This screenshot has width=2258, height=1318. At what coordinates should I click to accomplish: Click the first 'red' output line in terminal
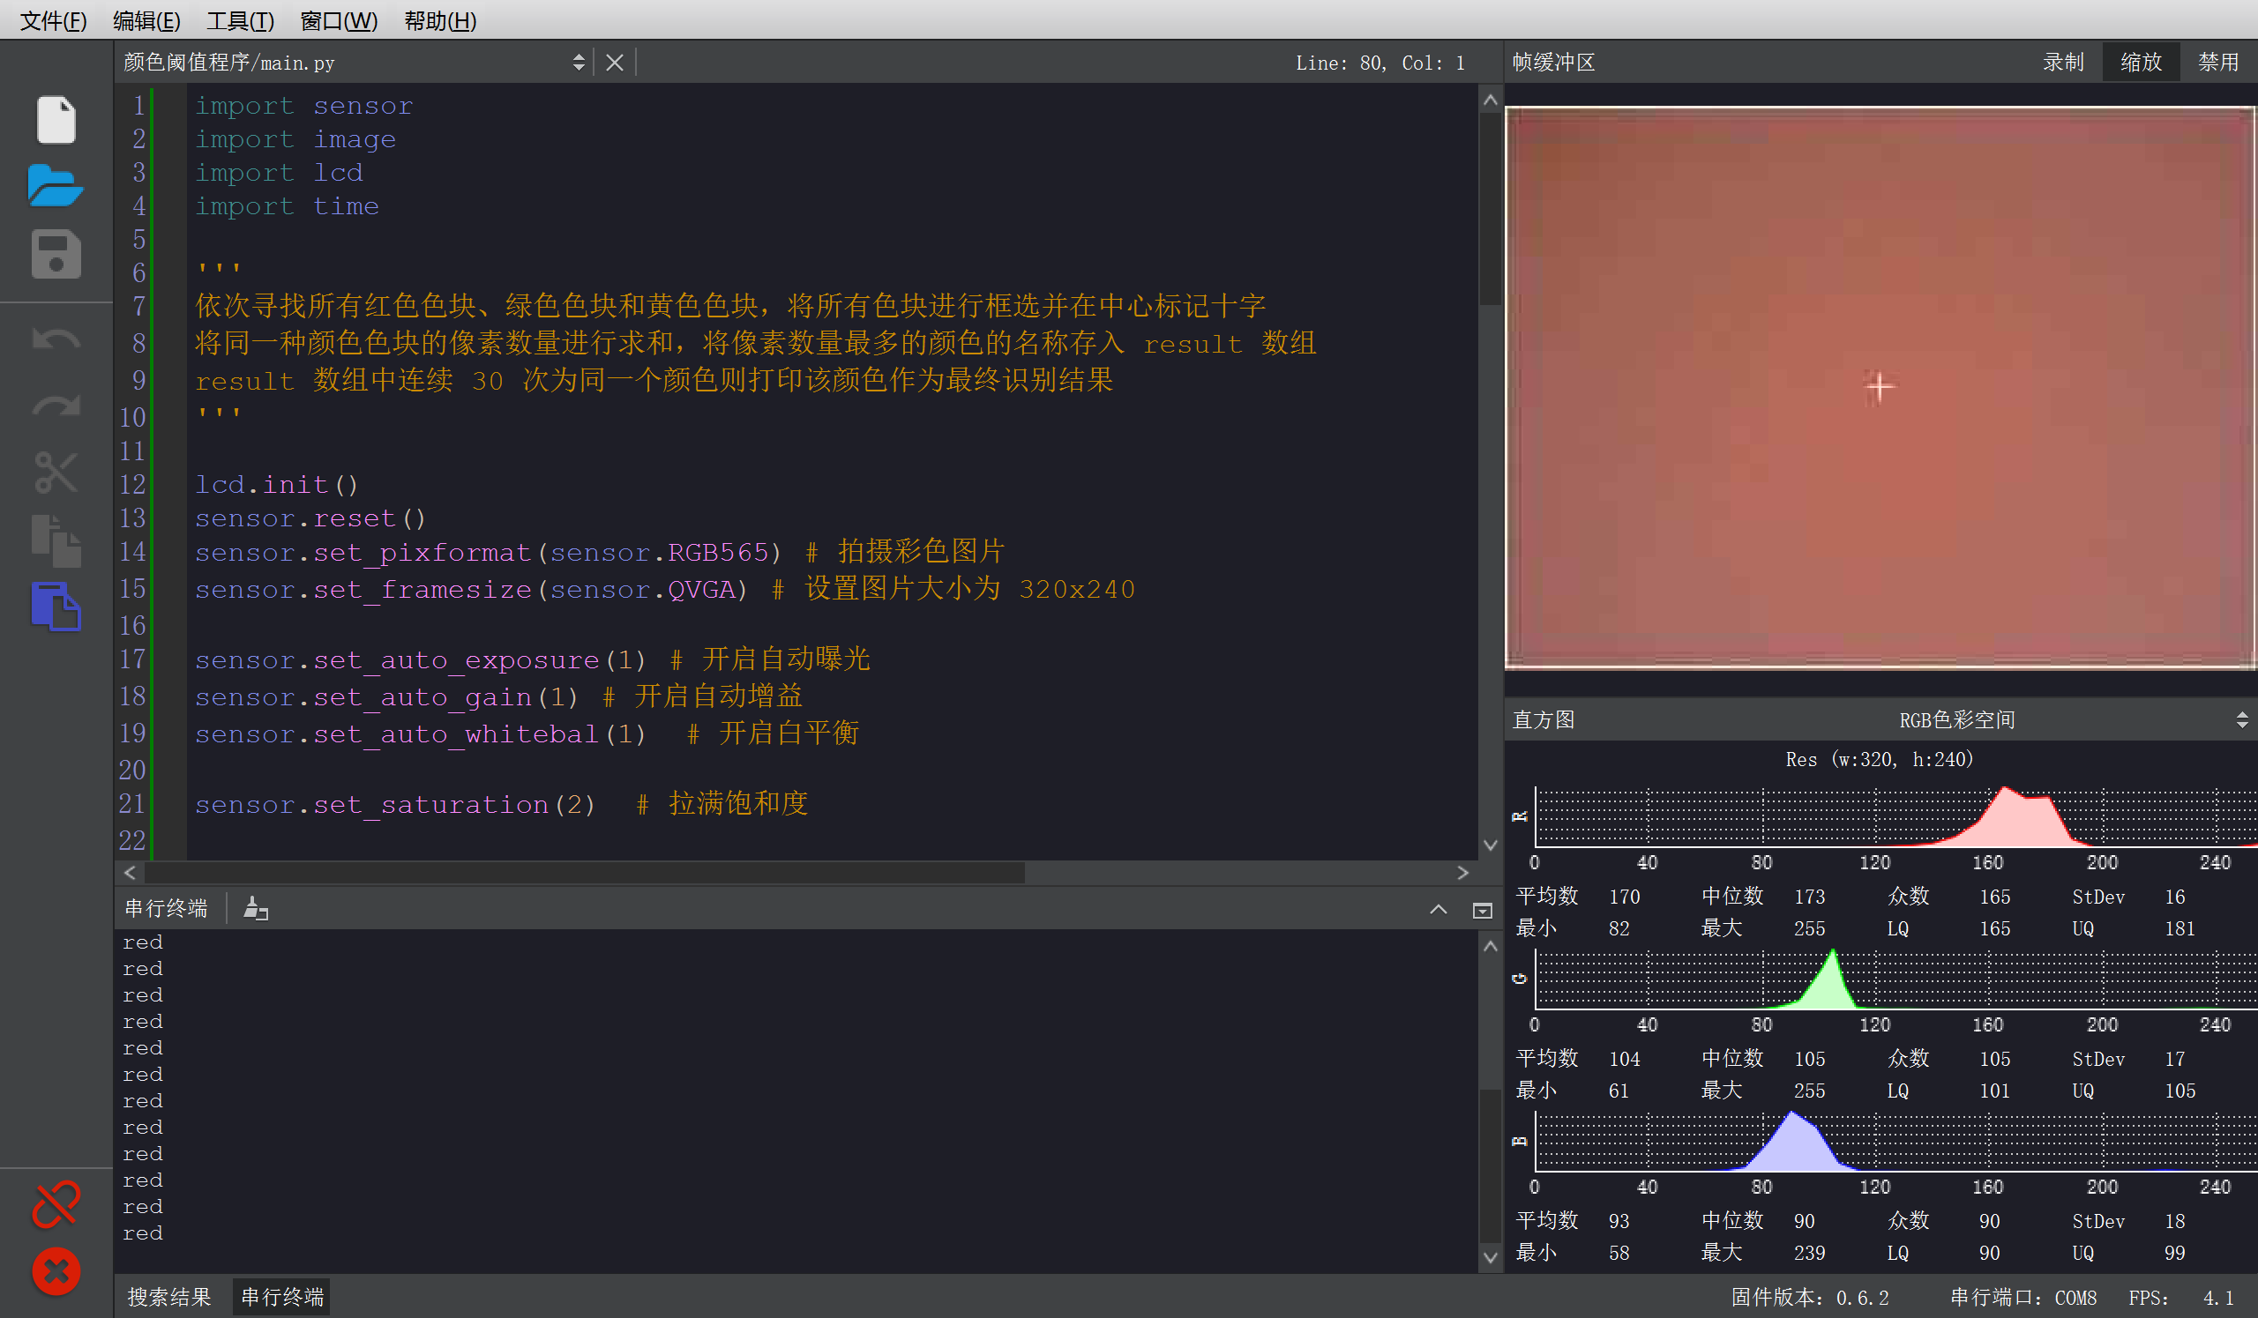point(143,942)
